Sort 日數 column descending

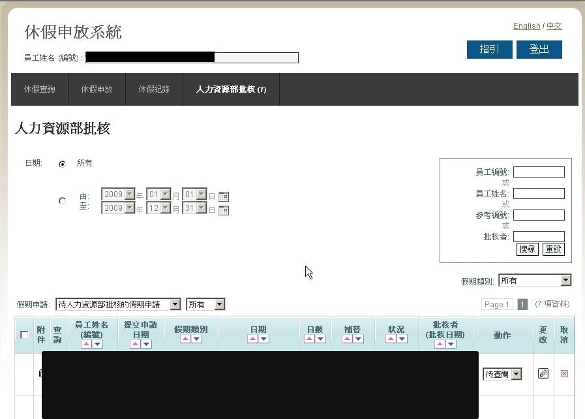[320, 339]
